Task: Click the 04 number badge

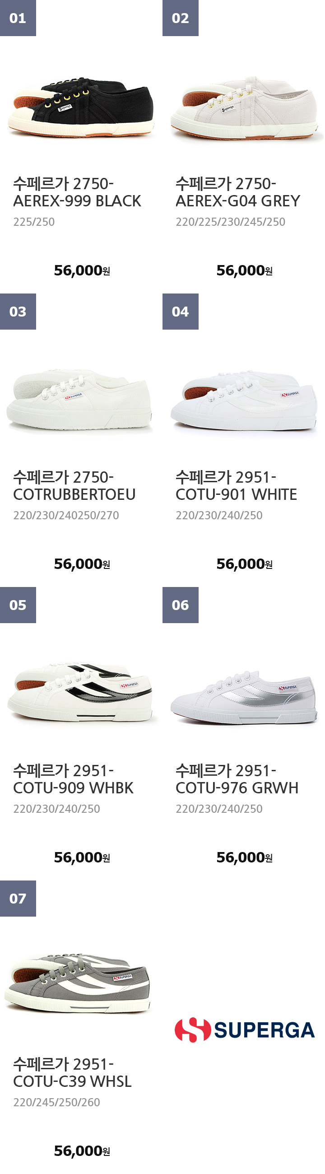Action: pyautogui.click(x=180, y=312)
